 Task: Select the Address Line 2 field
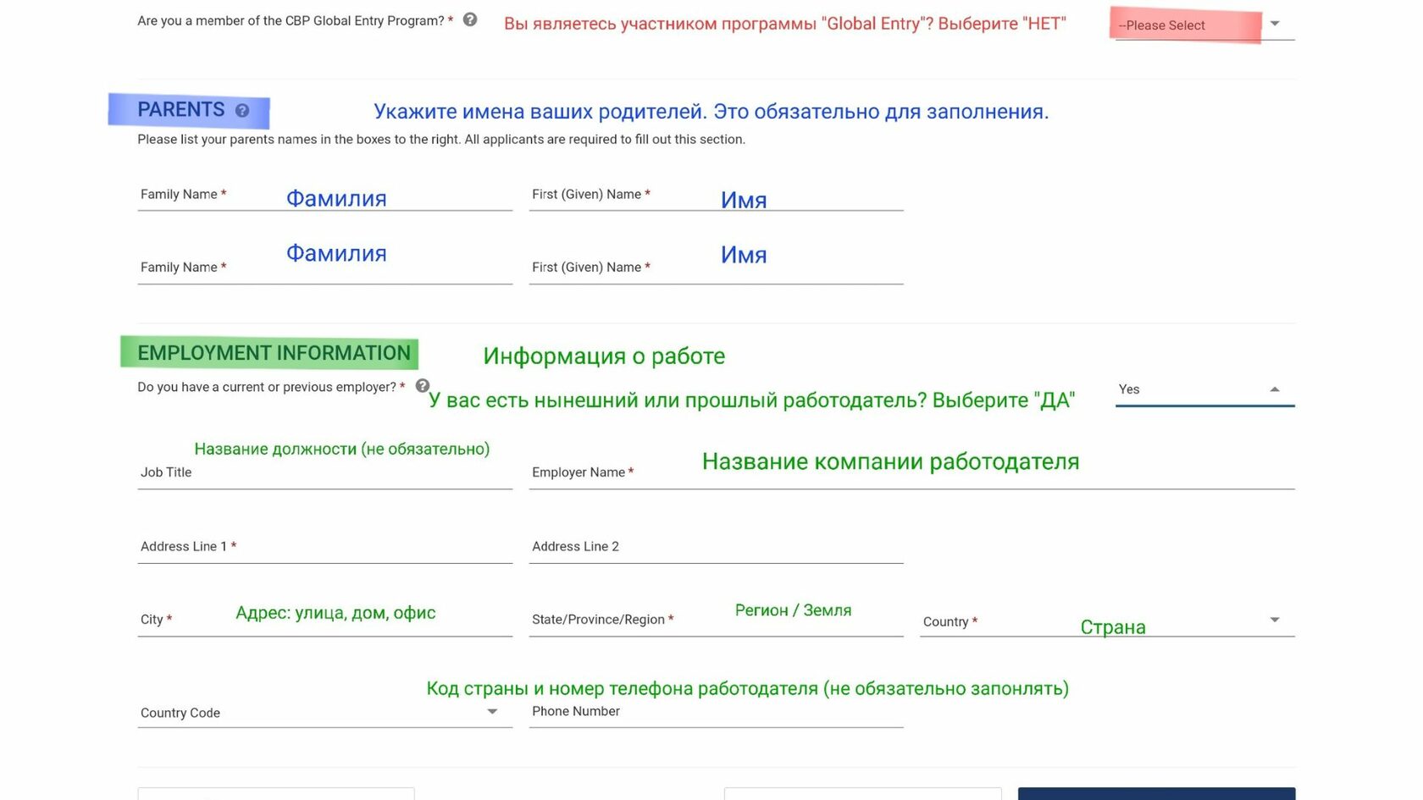tap(716, 547)
